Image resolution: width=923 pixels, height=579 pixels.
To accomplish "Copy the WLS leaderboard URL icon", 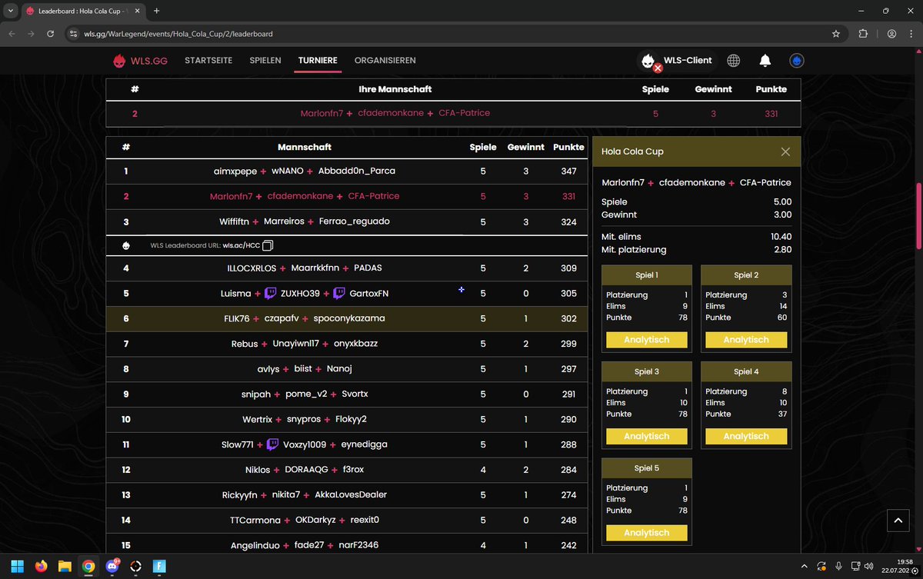I will pos(268,246).
